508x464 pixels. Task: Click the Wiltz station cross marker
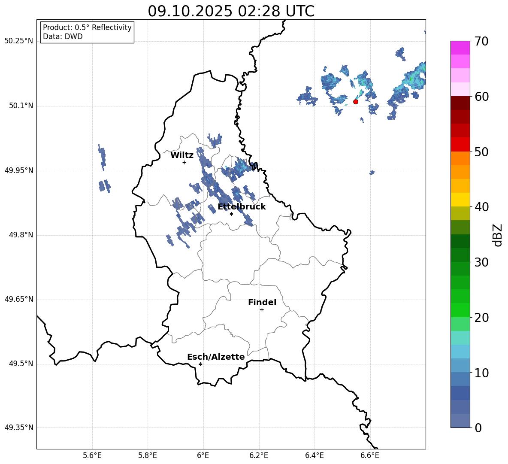(184, 162)
